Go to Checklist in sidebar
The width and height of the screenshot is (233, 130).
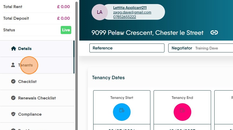(x=27, y=82)
